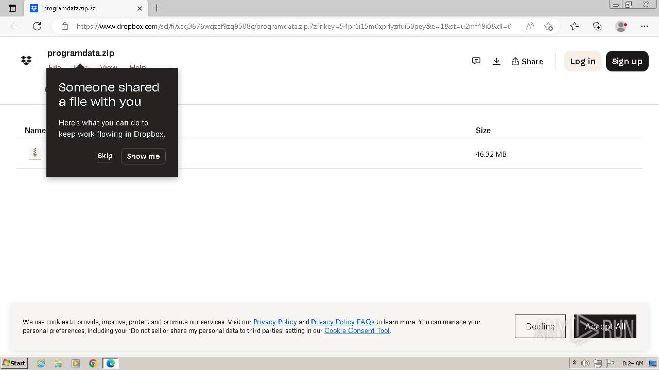
Task: Open the Cookie Consent Tool link
Action: pyautogui.click(x=357, y=331)
